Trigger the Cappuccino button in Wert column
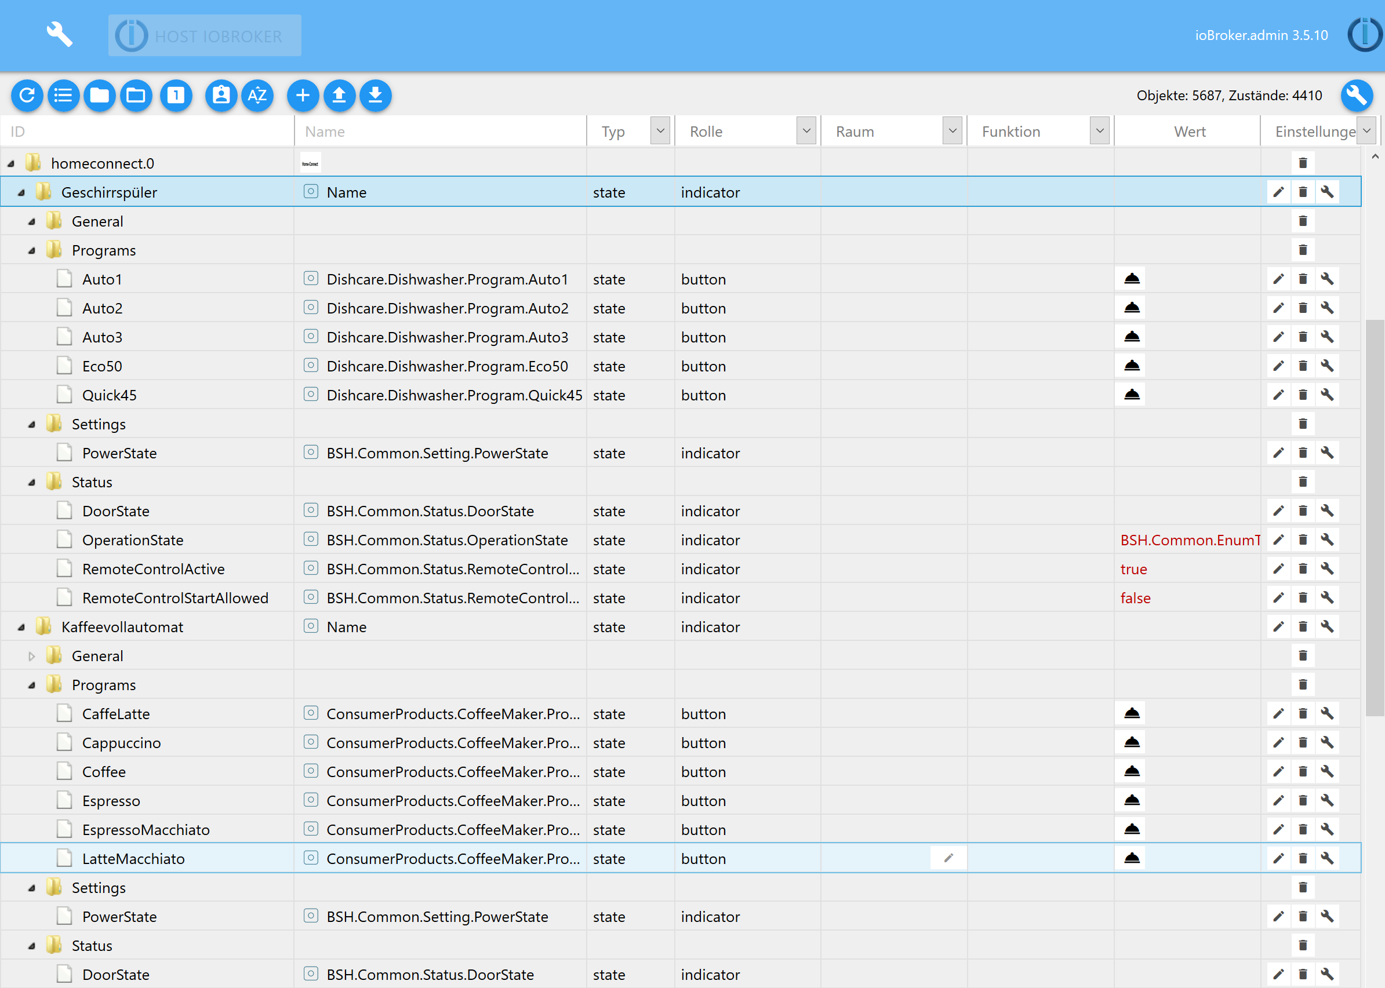The width and height of the screenshot is (1385, 988). [1131, 742]
